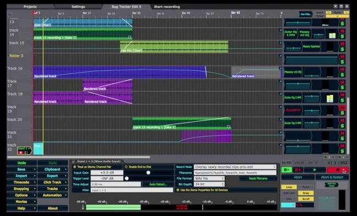Open the Snapping menu
357x216 pixels.
tap(21, 189)
